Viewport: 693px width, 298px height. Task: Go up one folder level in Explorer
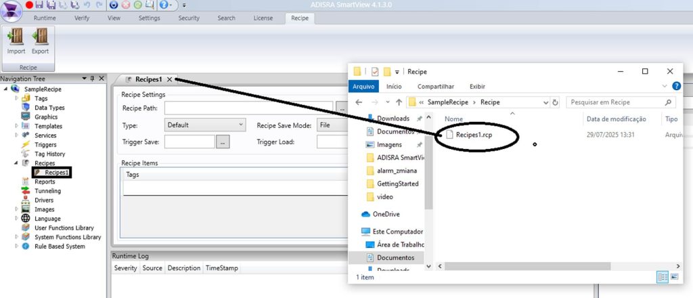[399, 102]
